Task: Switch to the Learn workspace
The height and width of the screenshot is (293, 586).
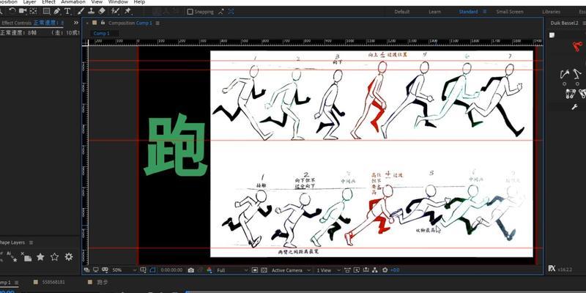Action: pos(434,12)
